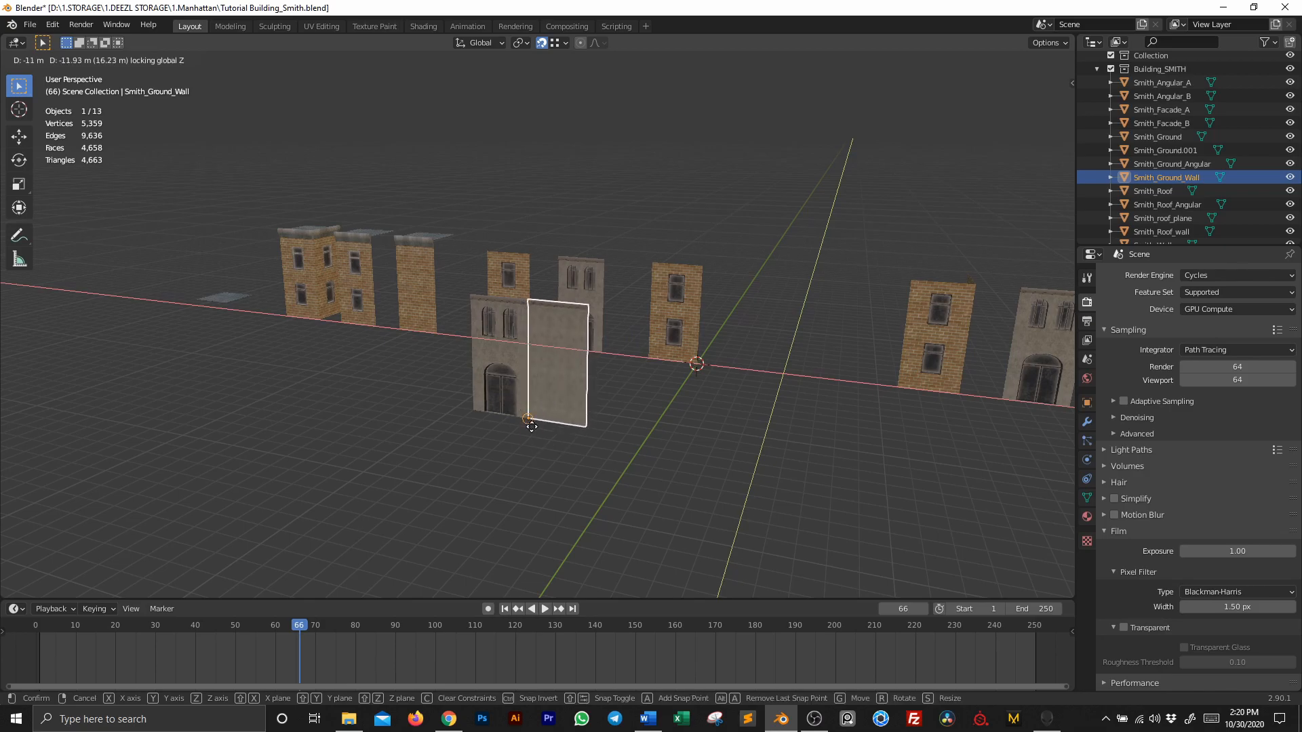Enable Motion Blur checkbox
Screen dimensions: 1302x732
tap(1114, 514)
